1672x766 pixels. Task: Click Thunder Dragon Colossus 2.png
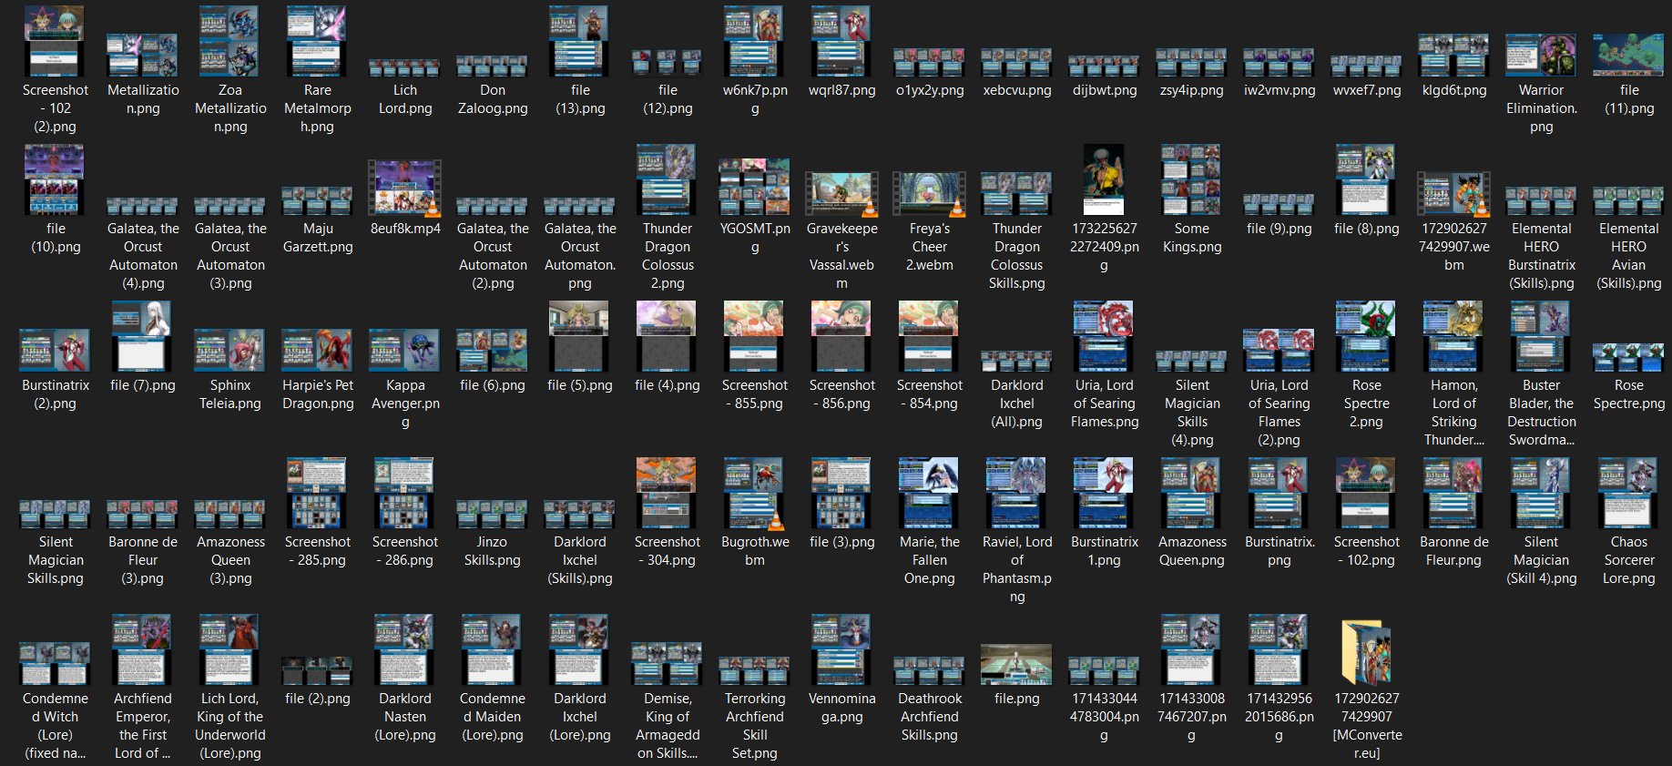coord(667,179)
